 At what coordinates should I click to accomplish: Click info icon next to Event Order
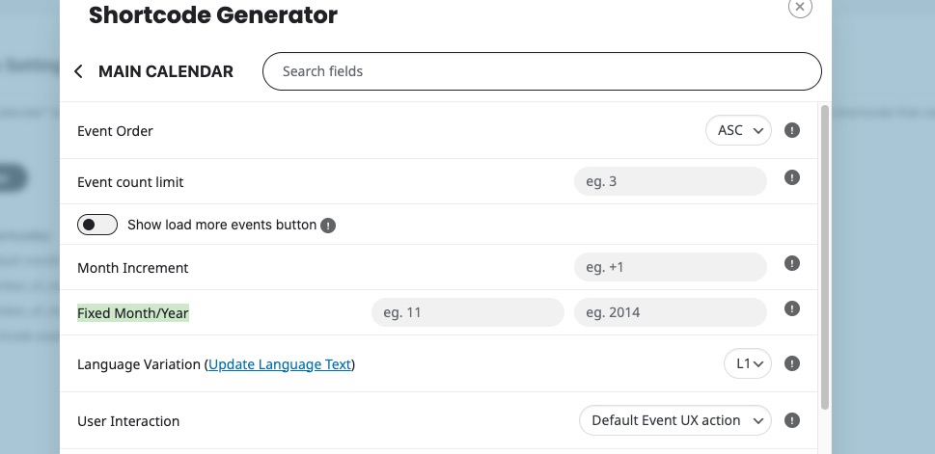(792, 130)
